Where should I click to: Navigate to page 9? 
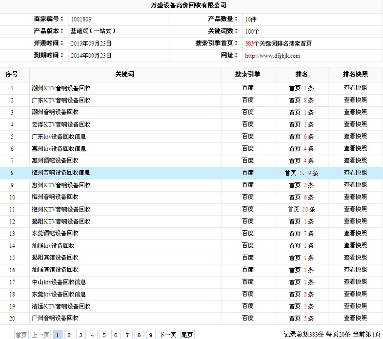[151, 335]
